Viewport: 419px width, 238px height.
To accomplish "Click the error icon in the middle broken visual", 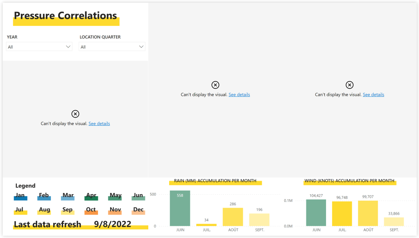I will pos(215,85).
